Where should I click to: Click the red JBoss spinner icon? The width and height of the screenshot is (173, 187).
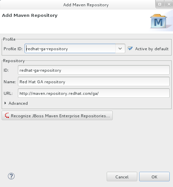[x=7, y=115]
